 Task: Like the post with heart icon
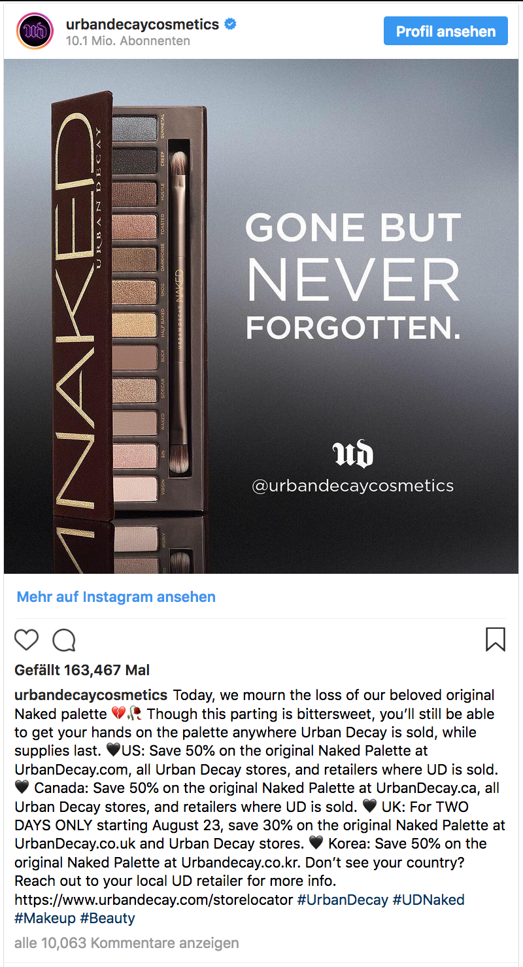27,640
